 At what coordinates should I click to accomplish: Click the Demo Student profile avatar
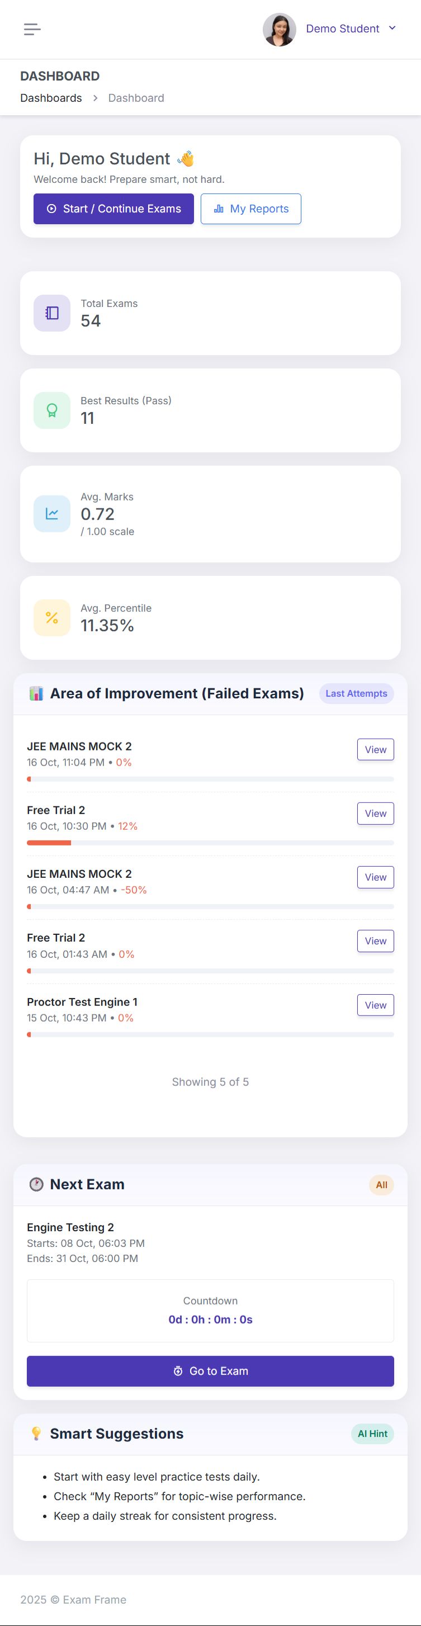pos(279,29)
